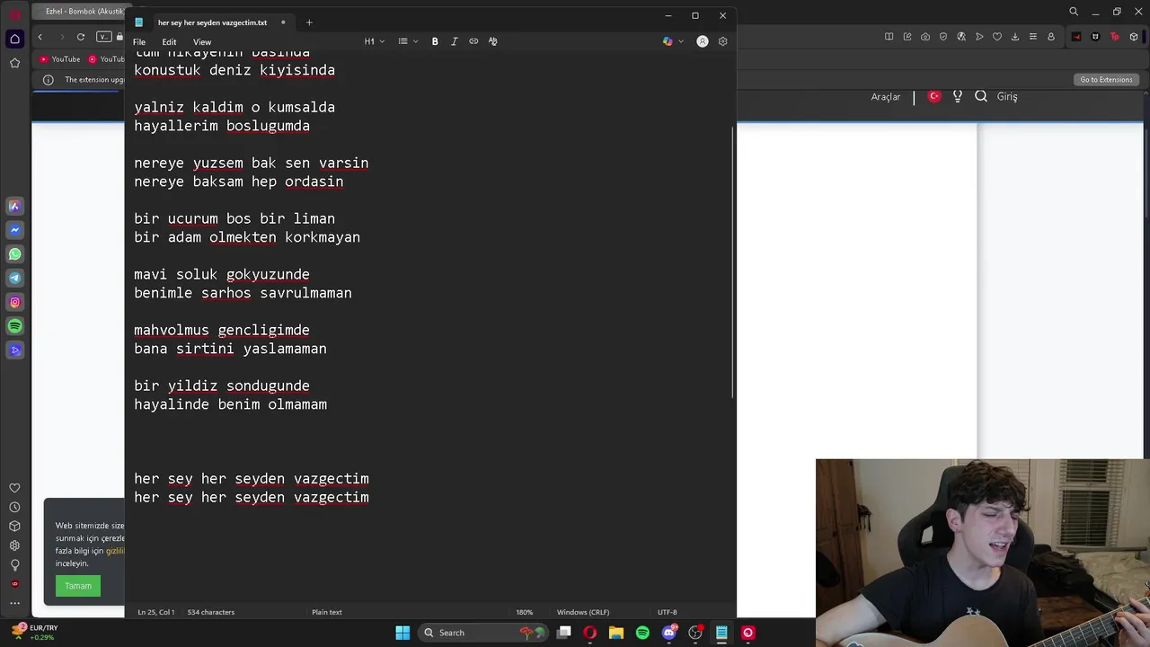The image size is (1150, 647).
Task: Open Opera easy setup sliders icon
Action: [1033, 37]
